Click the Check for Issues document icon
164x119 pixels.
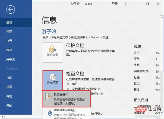point(52,77)
